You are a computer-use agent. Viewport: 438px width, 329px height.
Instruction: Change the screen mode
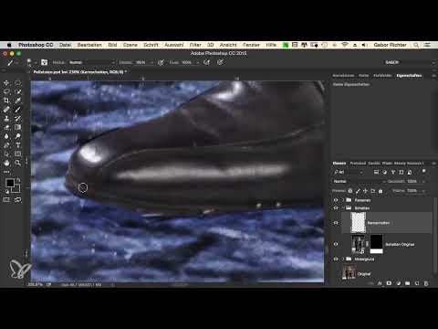pos(18,200)
